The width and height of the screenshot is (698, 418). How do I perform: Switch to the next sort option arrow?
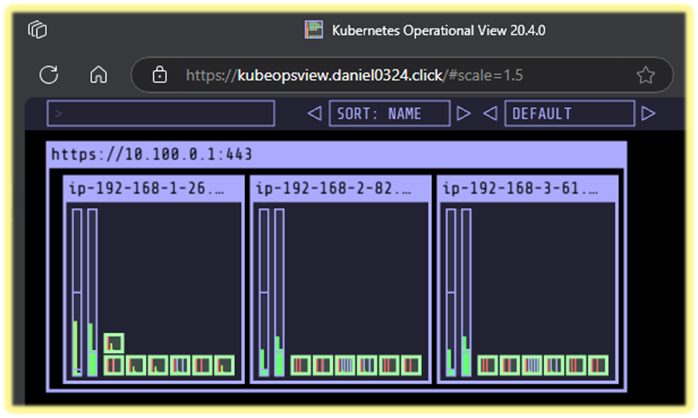coord(464,114)
